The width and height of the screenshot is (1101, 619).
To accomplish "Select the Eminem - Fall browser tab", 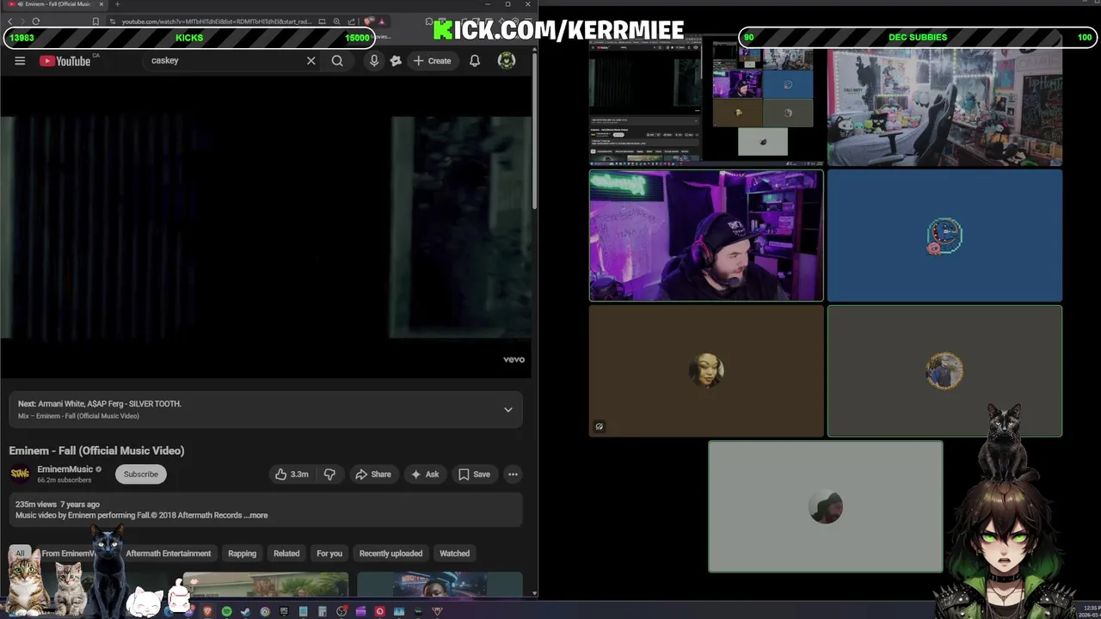I will pyautogui.click(x=54, y=4).
